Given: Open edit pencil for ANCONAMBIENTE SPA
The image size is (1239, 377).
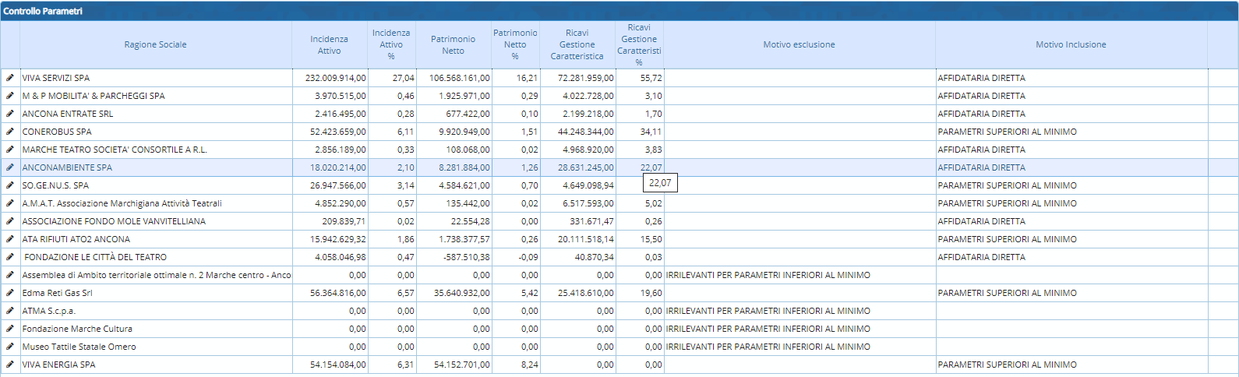Looking at the screenshot, I should [x=10, y=167].
